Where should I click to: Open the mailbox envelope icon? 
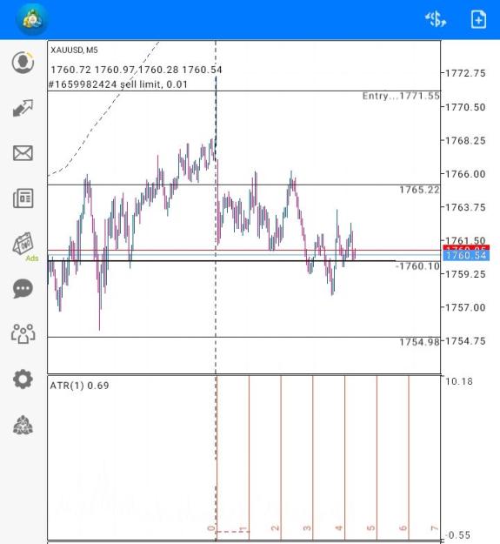click(x=23, y=153)
